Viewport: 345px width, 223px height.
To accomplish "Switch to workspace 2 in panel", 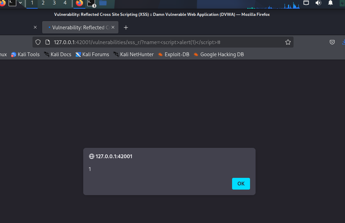I will pos(43,3).
